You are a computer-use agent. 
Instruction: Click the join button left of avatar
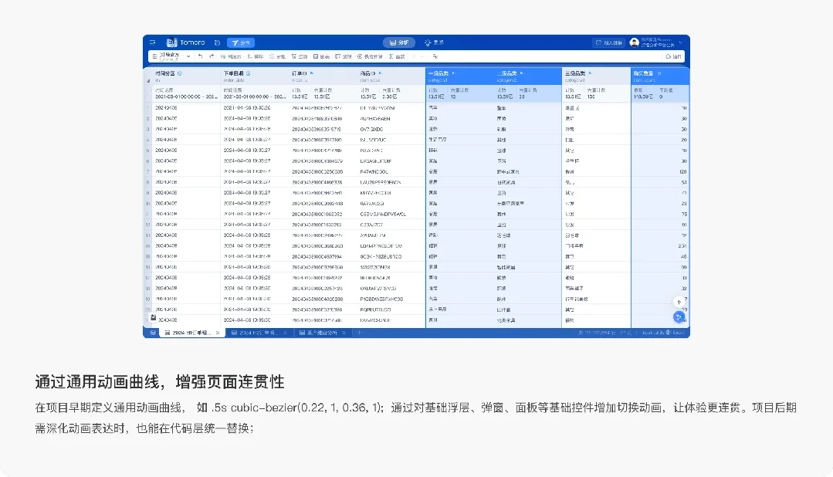(x=609, y=42)
